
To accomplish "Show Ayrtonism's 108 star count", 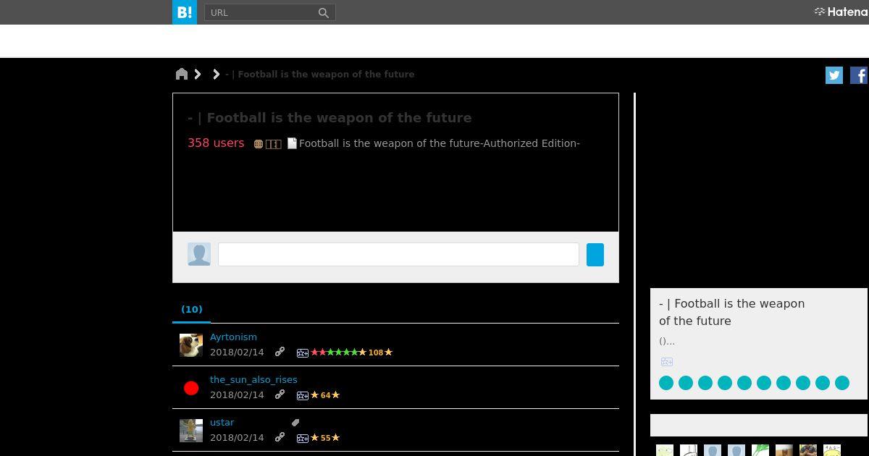I will point(376,352).
